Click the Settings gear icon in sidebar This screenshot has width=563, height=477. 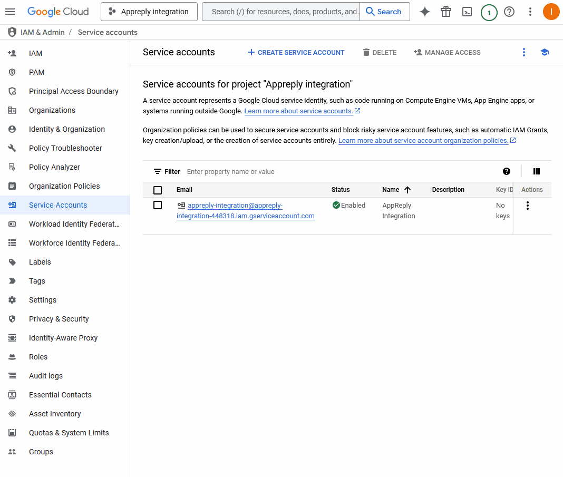click(x=12, y=300)
